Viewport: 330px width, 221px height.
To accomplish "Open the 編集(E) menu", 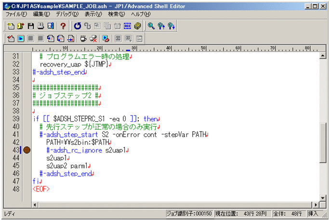I will click(41, 14).
